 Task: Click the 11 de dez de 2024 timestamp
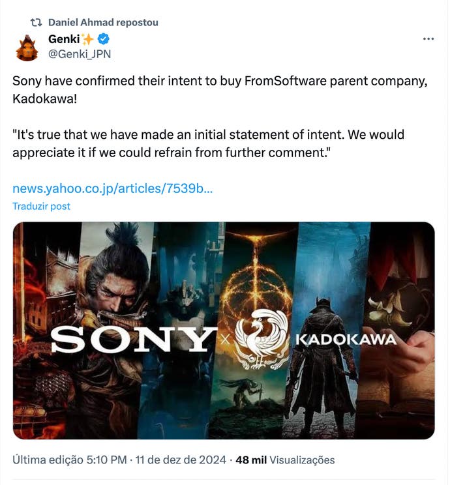tap(181, 460)
